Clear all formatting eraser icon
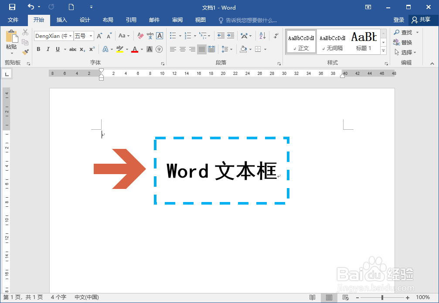Image resolution: width=439 pixels, height=303 pixels. pyautogui.click(x=140, y=36)
